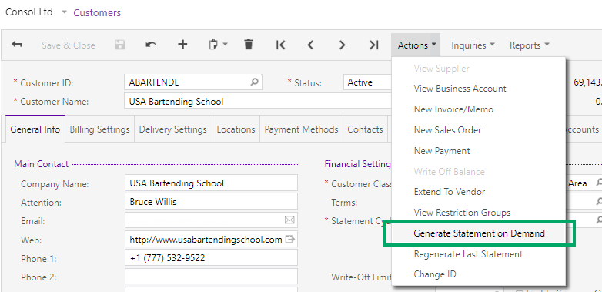Choose Generate Statement on Demand
Image resolution: width=602 pixels, height=292 pixels.
point(478,233)
